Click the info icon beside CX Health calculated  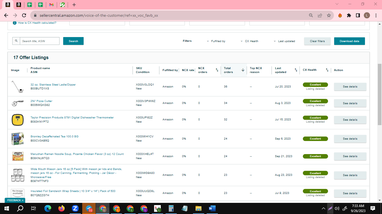15,23
